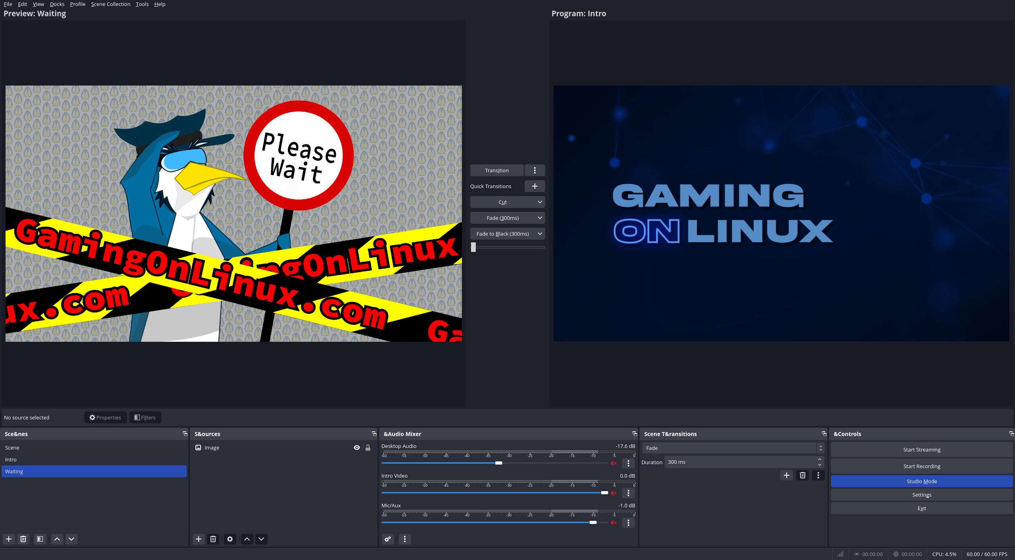Open source properties gear in Sources dock
This screenshot has height=560, width=1015.
pyautogui.click(x=230, y=539)
